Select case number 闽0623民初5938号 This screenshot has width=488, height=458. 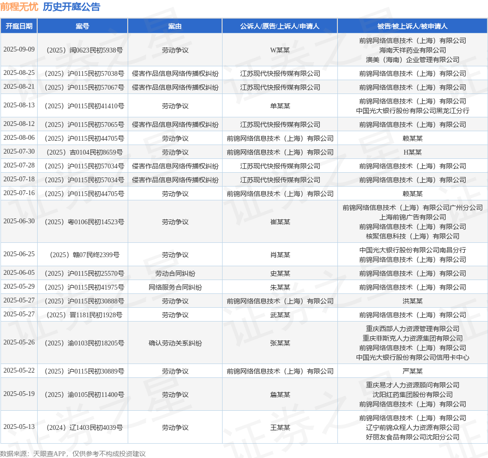[84, 50]
